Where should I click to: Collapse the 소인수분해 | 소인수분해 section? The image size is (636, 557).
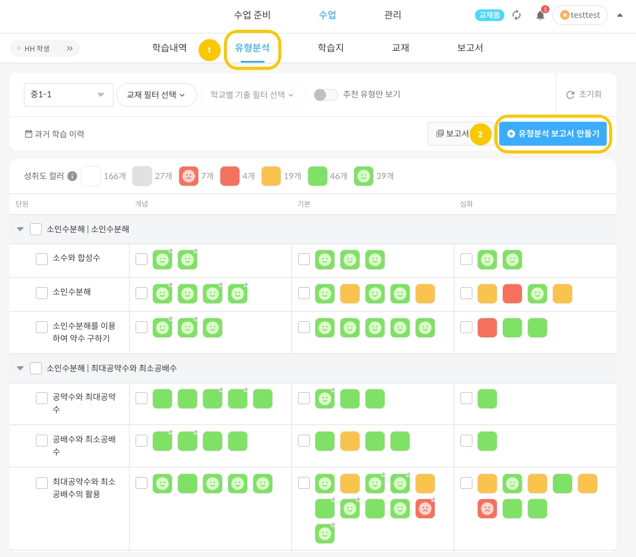tap(20, 229)
